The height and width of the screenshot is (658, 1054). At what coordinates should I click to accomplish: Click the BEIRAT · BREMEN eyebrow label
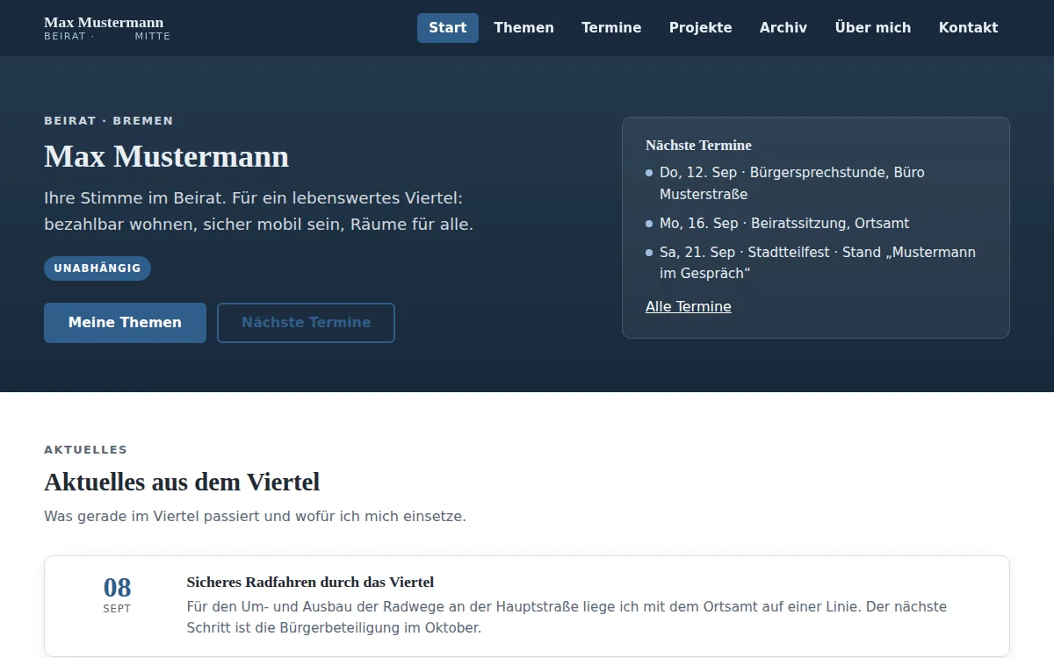point(109,121)
